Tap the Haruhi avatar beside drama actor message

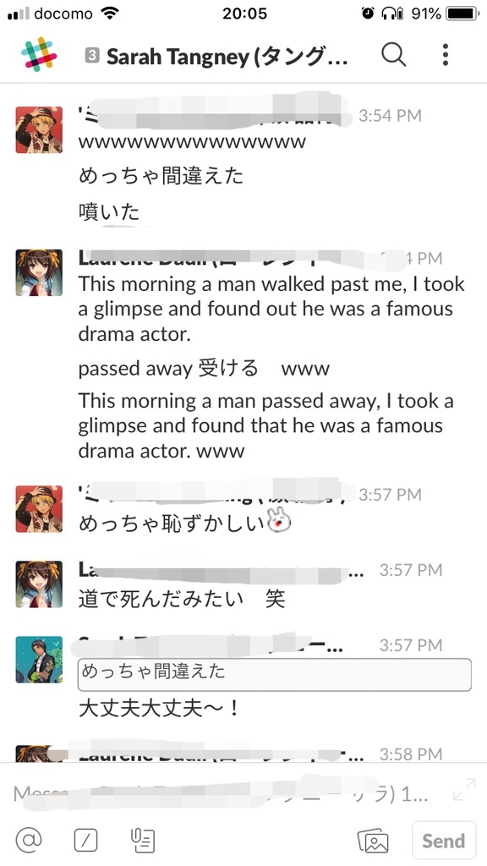point(39,273)
